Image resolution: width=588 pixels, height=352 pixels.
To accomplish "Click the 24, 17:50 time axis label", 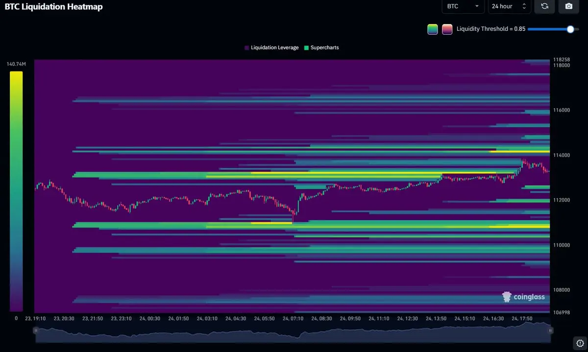I will pos(521,318).
